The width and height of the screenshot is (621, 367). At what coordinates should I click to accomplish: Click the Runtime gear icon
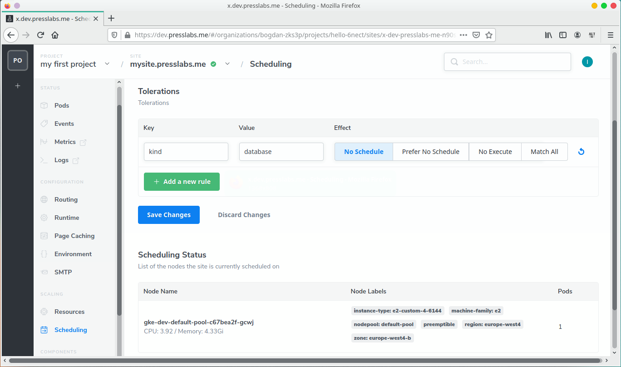pyautogui.click(x=44, y=218)
